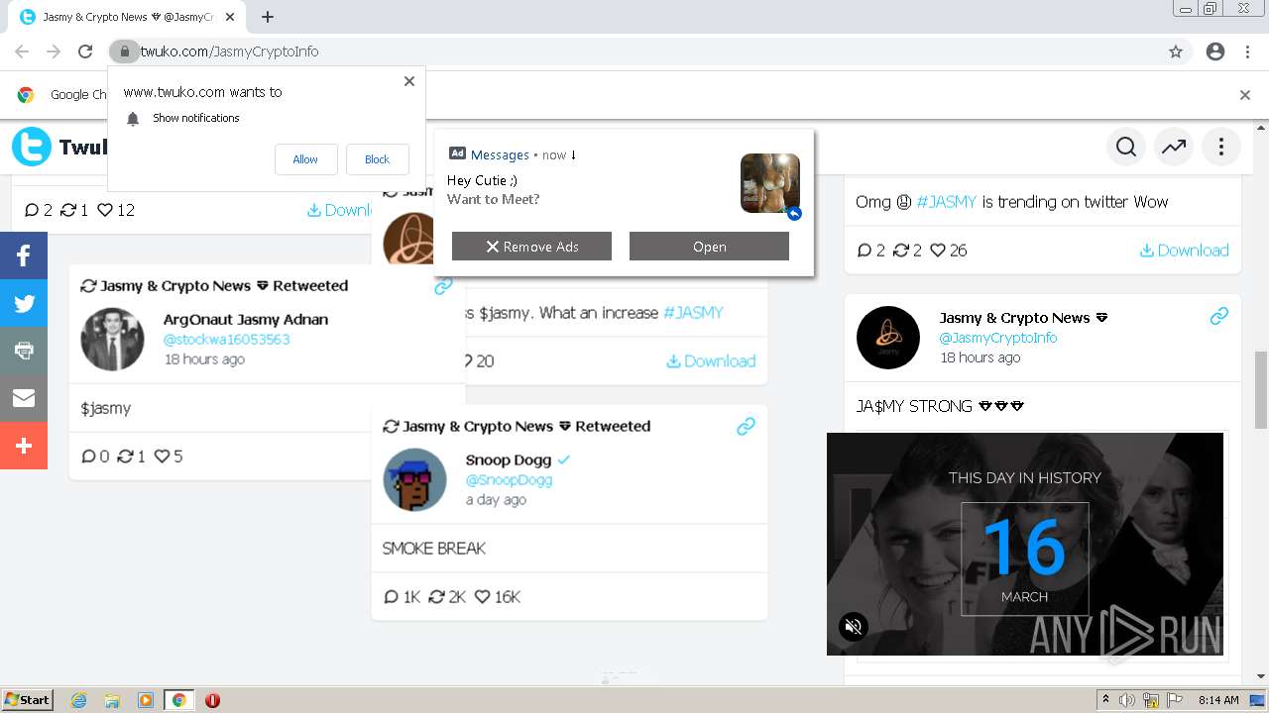
Task: Click the #JASMY hashtag in trending tweet
Action: tap(946, 201)
